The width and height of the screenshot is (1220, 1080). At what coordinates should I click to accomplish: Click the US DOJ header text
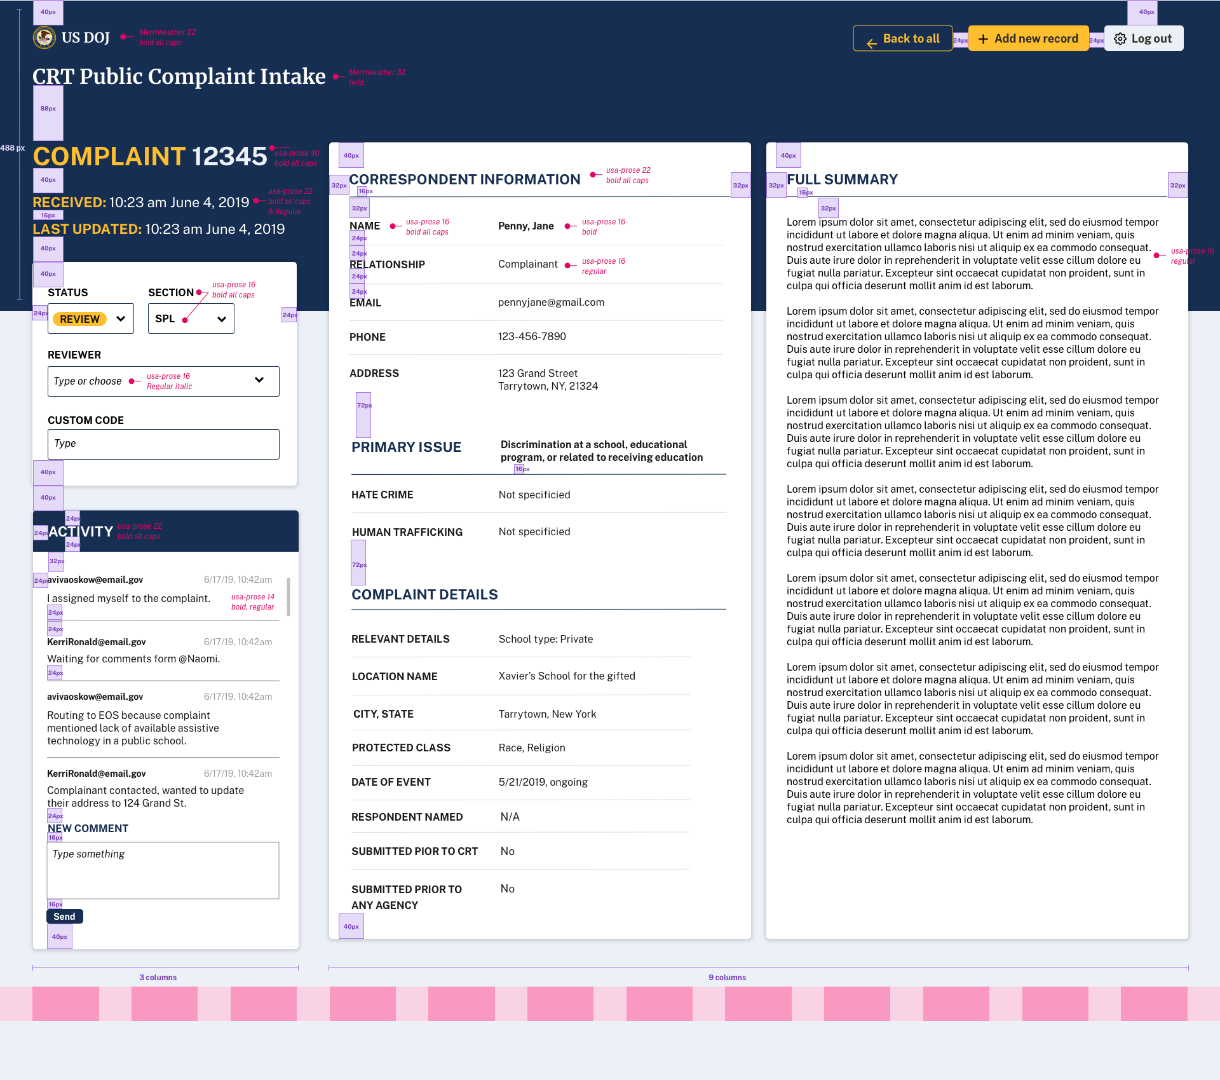(86, 38)
